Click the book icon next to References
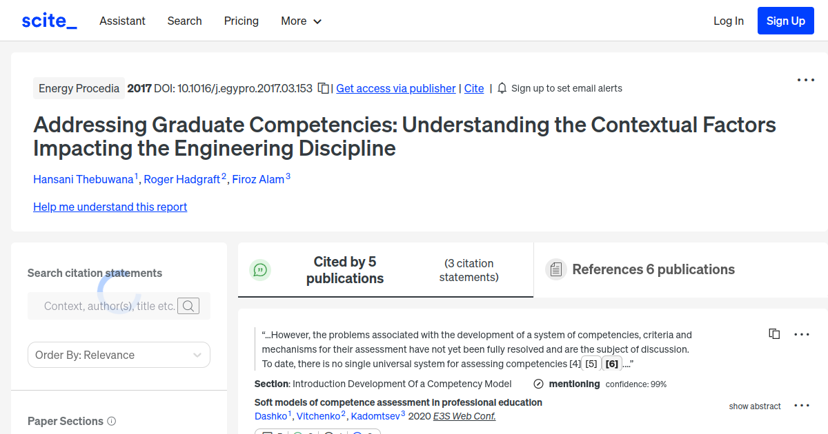This screenshot has height=434, width=828. [555, 269]
